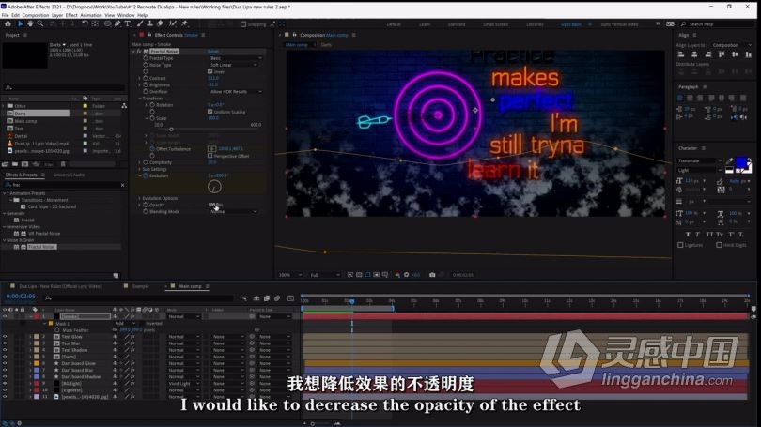
Task: Open the Fractal Type dropdown
Action: (236, 58)
